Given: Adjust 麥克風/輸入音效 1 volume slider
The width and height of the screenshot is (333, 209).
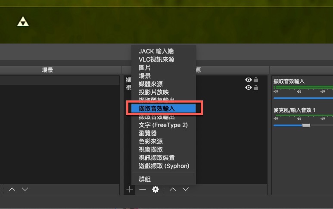Looking at the screenshot, I should pyautogui.click(x=306, y=125).
